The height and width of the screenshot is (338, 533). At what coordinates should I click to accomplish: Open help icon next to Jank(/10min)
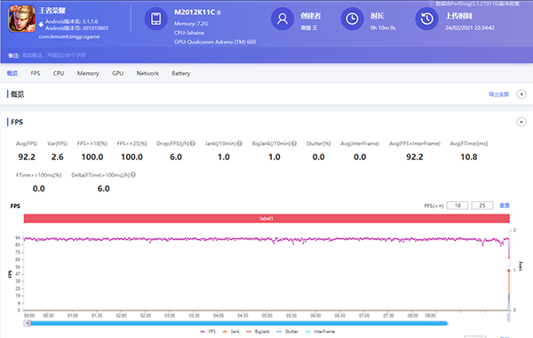[x=240, y=143]
